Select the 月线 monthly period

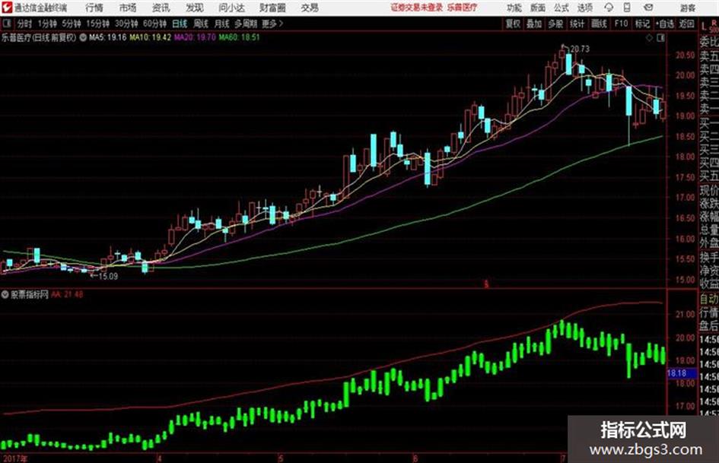coord(222,24)
